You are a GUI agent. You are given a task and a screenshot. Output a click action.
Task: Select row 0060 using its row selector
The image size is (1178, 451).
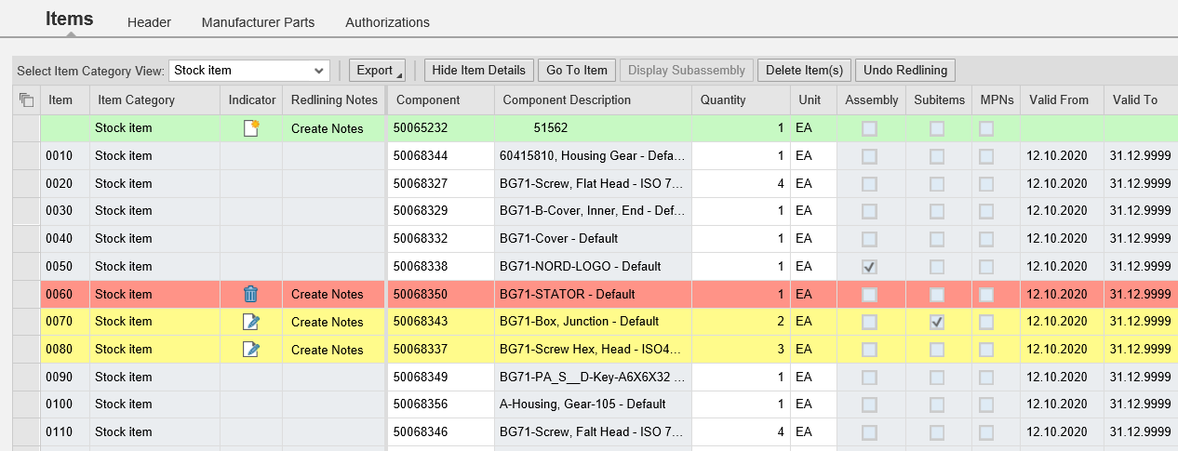[26, 294]
